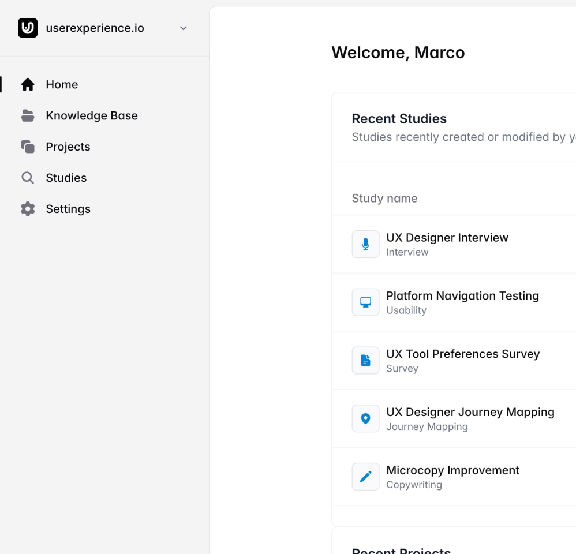Click the pencil icon for Microcopy Improvement

coord(365,477)
